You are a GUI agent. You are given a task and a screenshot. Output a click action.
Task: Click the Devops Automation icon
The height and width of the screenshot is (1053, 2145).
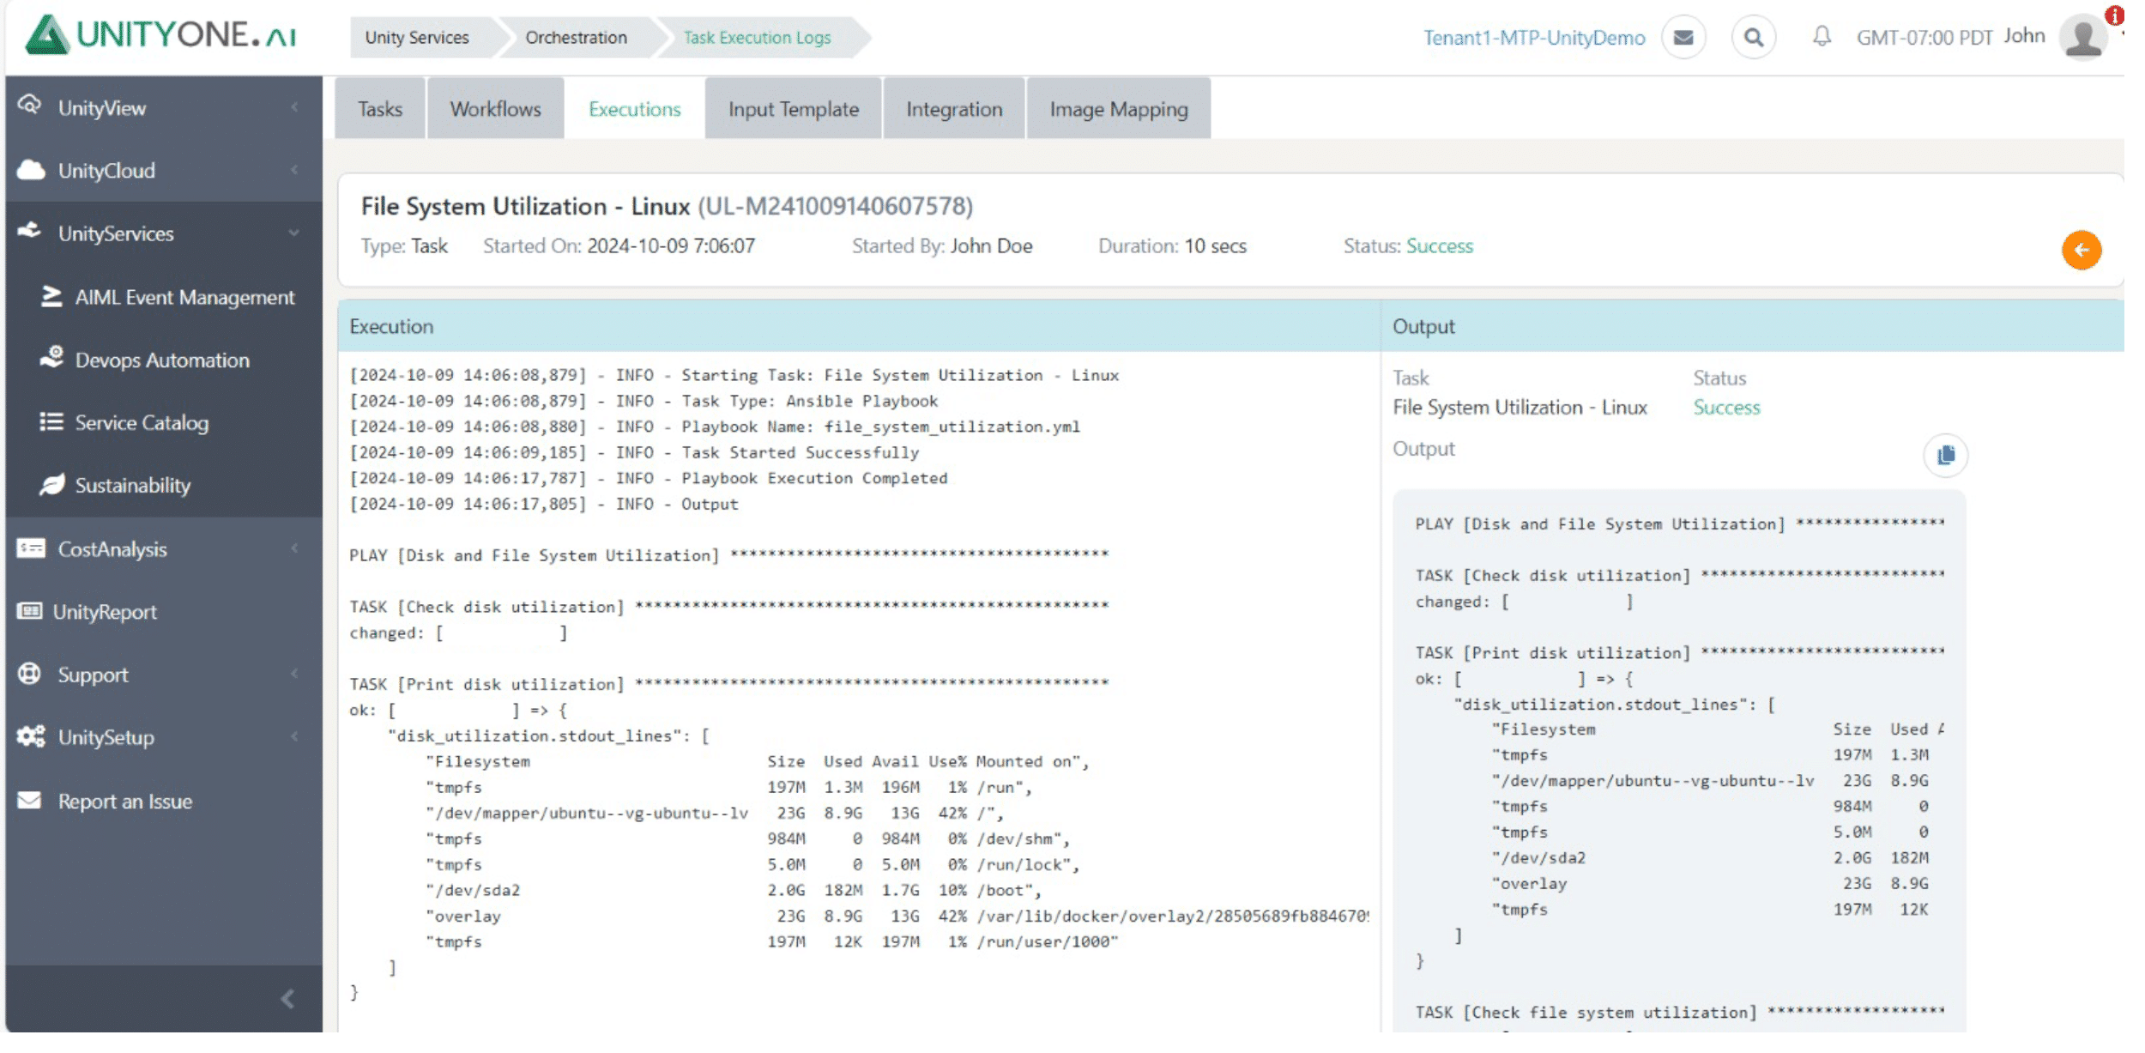tap(51, 358)
